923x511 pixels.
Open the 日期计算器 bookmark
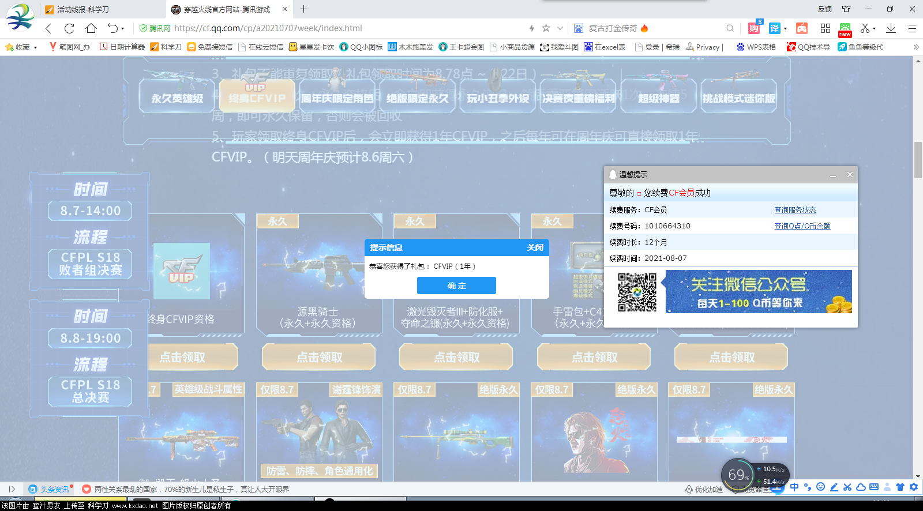click(x=122, y=47)
